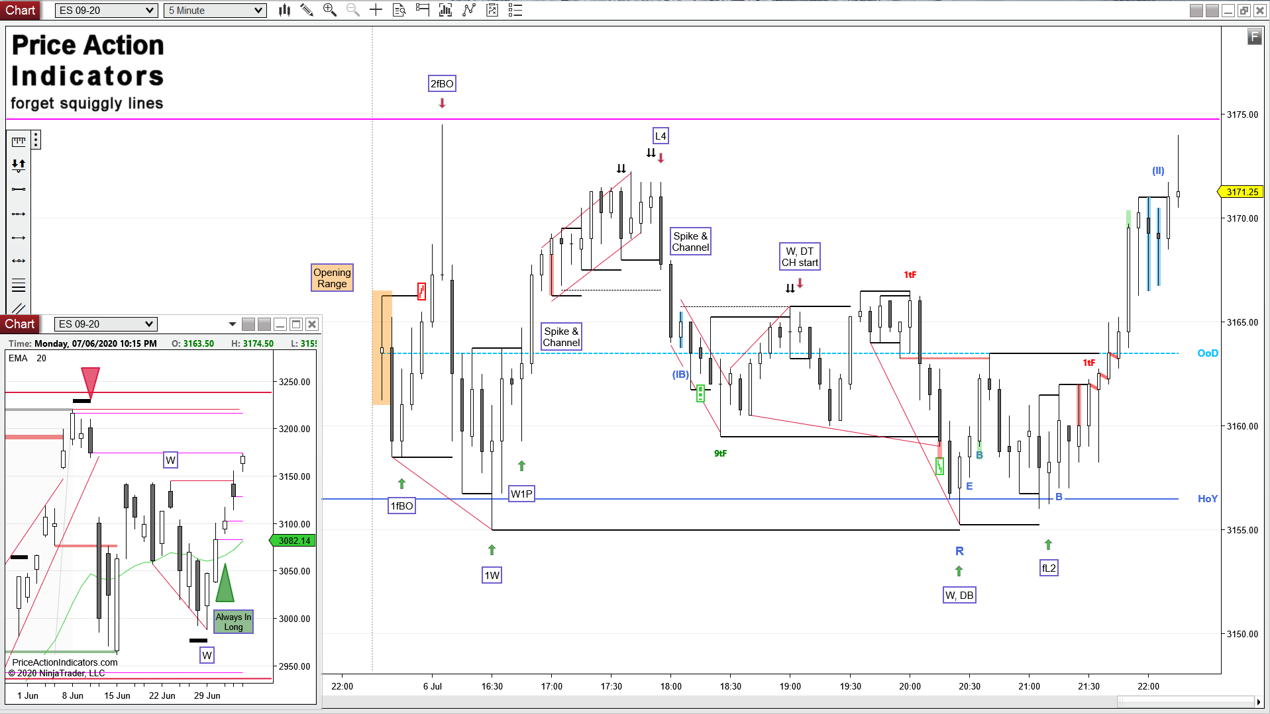Click the EMA 20 indicator label
1270x714 pixels.
tap(27, 358)
